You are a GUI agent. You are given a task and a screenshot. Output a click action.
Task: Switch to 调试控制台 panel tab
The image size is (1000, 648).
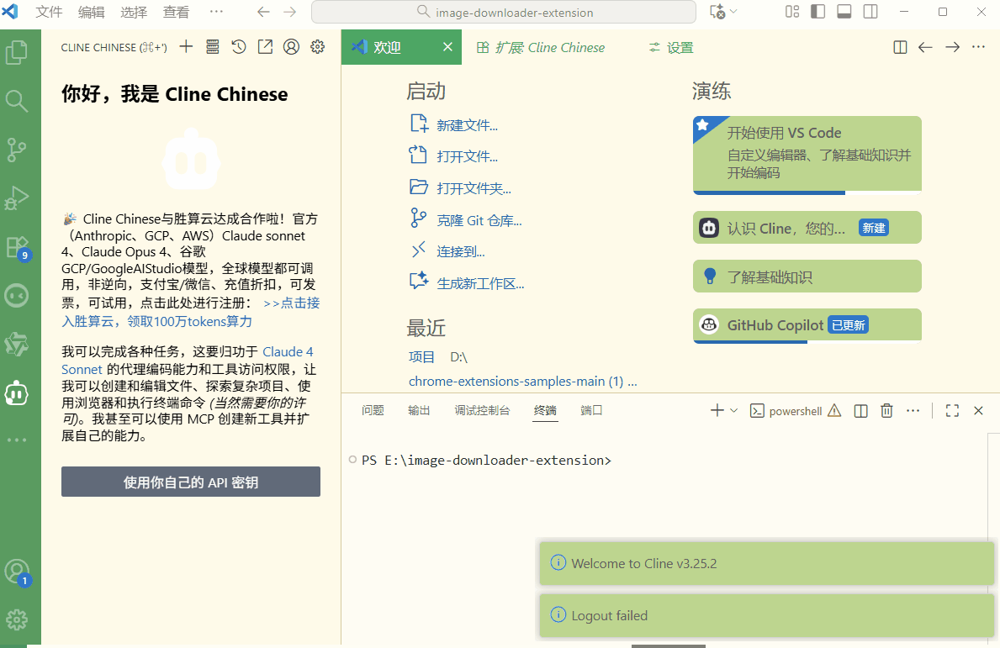(x=482, y=410)
